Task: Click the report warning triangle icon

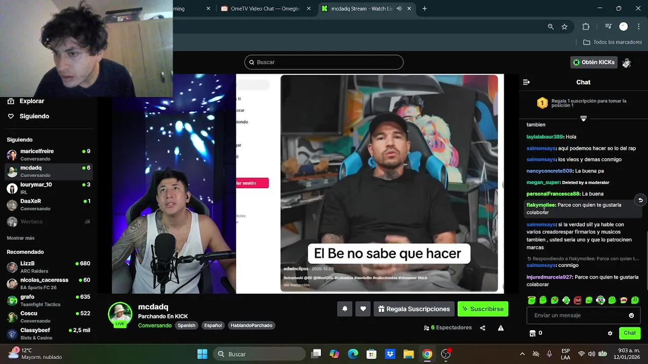Action: (x=501, y=328)
